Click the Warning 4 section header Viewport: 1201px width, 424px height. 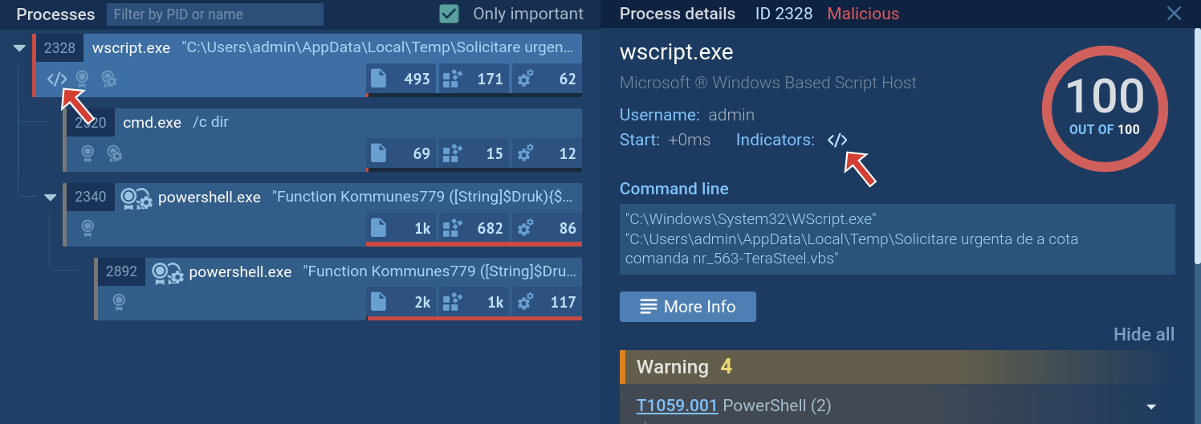point(898,367)
